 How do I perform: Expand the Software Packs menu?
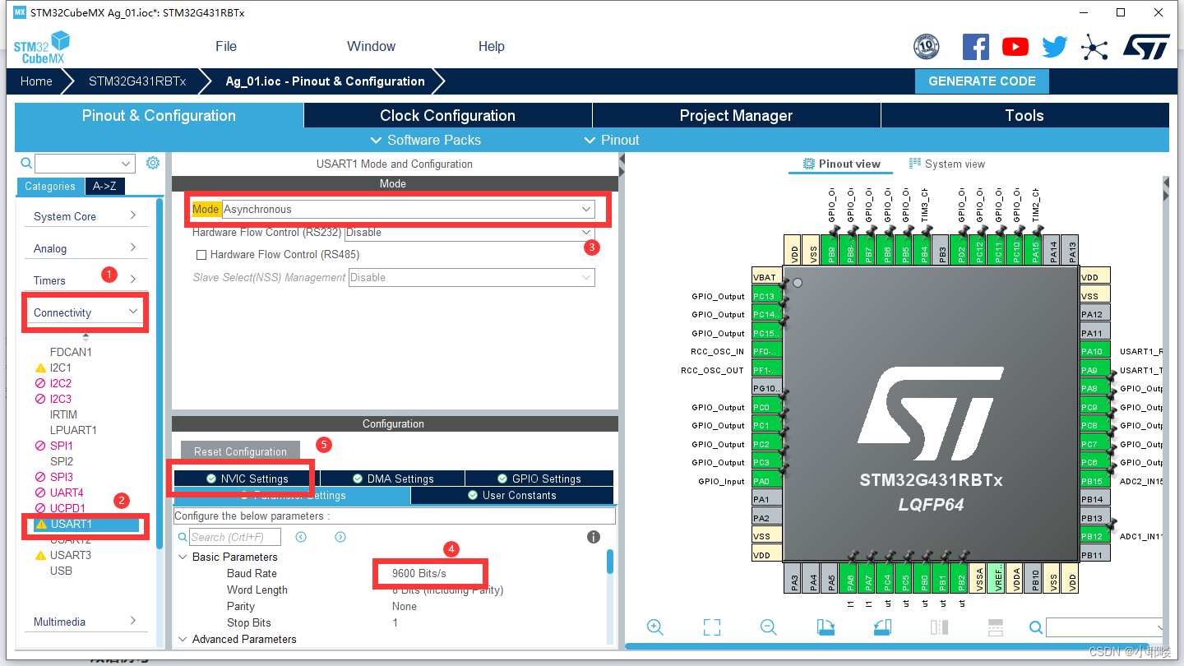[x=426, y=140]
